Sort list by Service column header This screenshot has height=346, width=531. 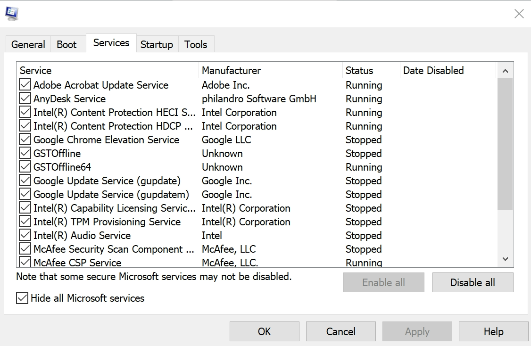pyautogui.click(x=108, y=70)
